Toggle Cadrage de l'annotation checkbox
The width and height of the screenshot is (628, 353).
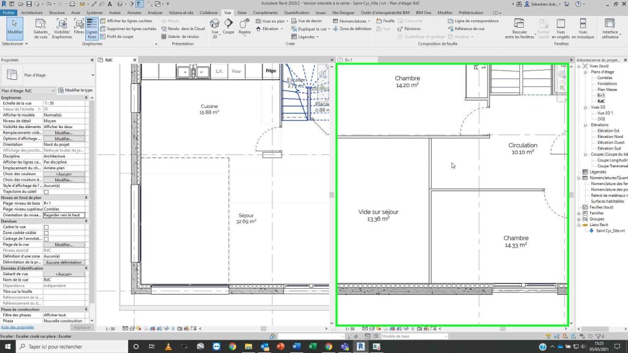pos(46,239)
